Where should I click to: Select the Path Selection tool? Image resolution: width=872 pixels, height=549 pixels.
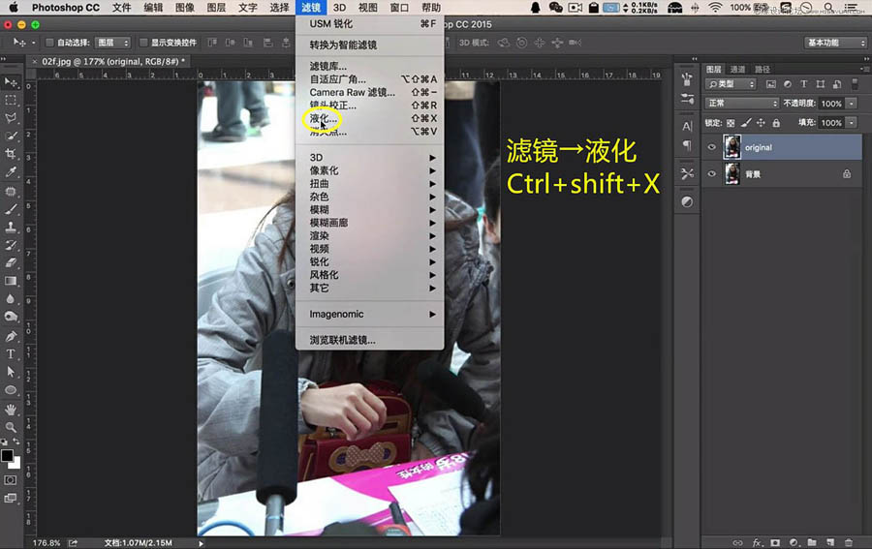[11, 372]
